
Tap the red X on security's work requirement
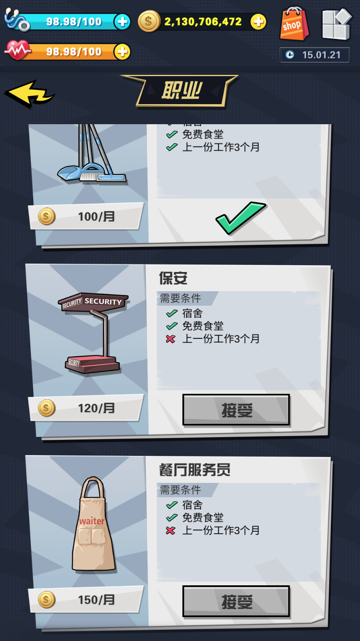pyautogui.click(x=171, y=339)
